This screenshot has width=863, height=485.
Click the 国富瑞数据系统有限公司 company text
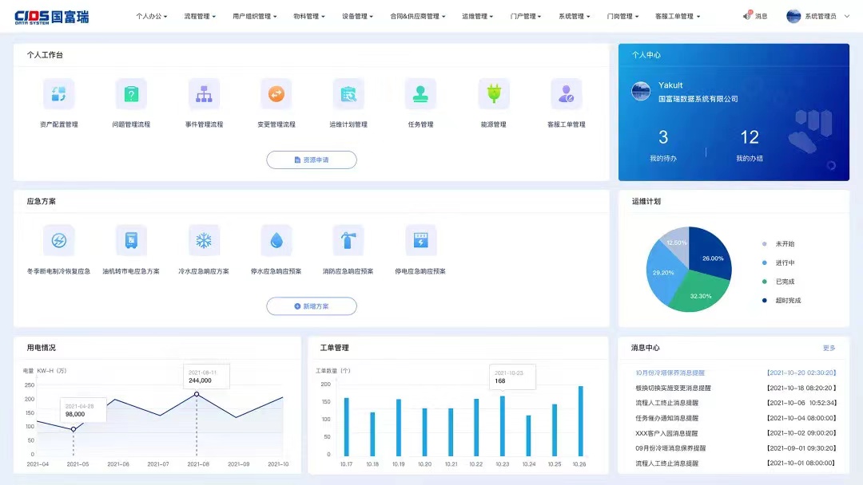698,99
